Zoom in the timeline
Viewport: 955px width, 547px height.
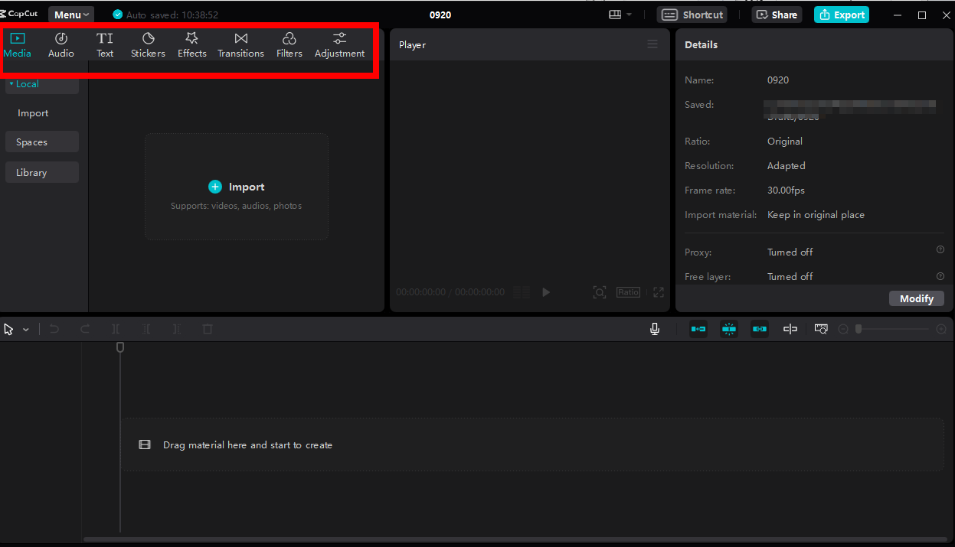pyautogui.click(x=941, y=329)
